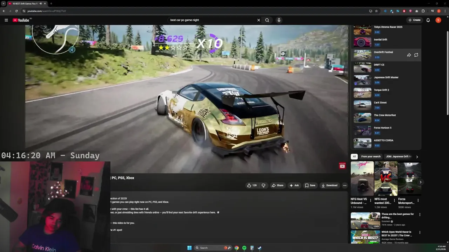Click the video player to pause
Viewport: 449px width, 252px height.
tap(187, 99)
